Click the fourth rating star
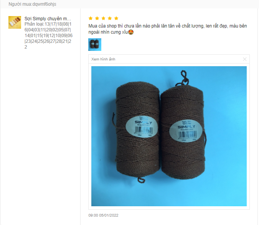The image size is (259, 225). tap(110, 18)
